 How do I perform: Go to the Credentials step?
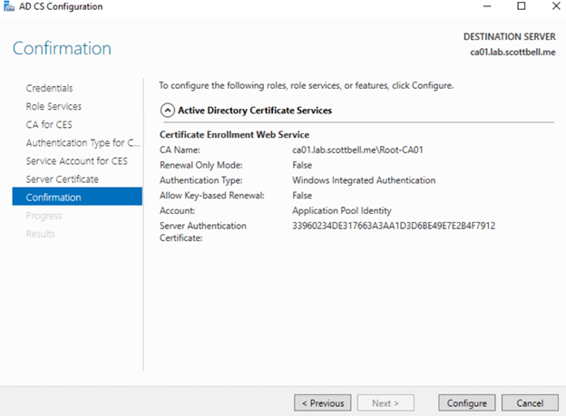(x=49, y=88)
